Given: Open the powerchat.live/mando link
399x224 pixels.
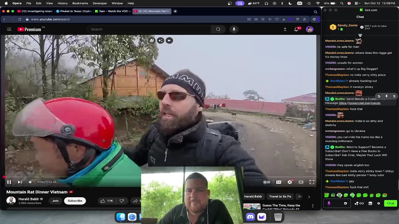Looking at the screenshot, I should tap(359, 103).
